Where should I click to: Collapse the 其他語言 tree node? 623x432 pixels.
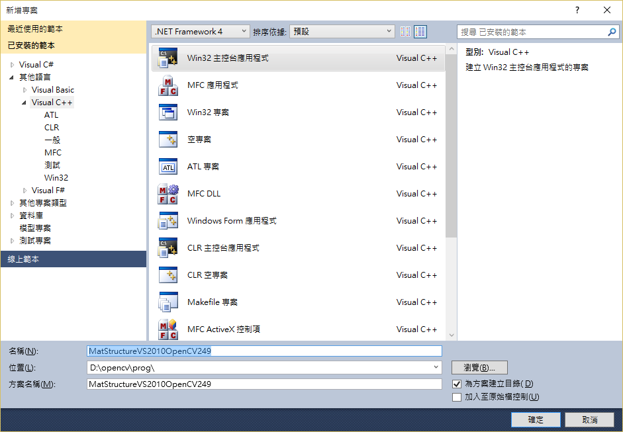tap(11, 77)
